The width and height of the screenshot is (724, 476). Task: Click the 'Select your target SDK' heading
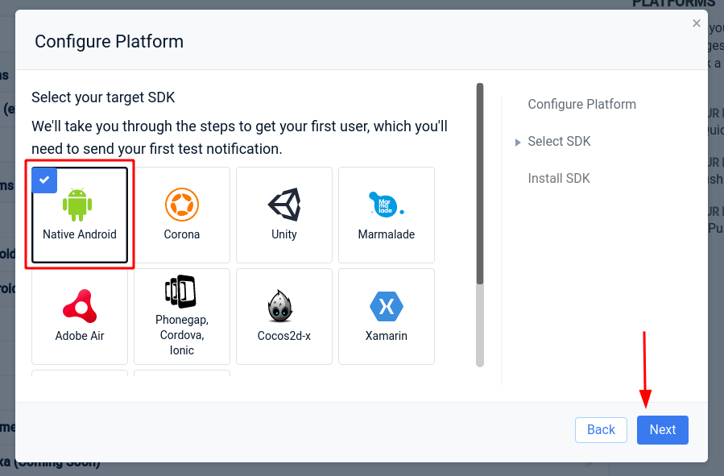(103, 97)
